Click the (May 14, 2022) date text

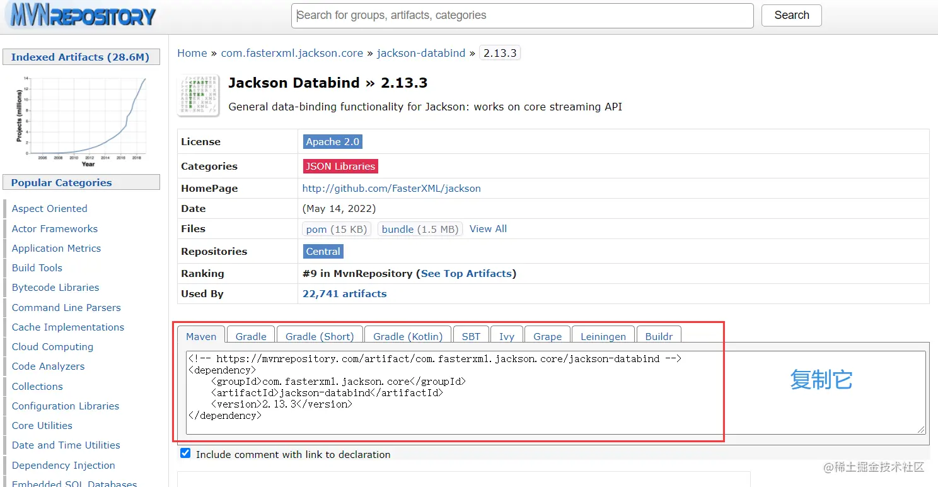pos(339,208)
